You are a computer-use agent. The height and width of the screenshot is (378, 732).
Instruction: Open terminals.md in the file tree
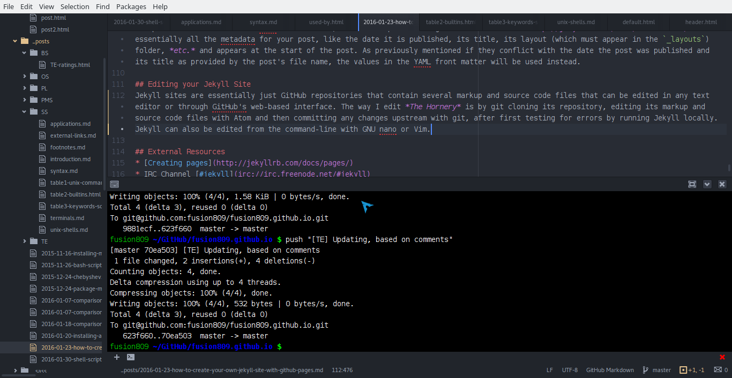click(x=67, y=218)
